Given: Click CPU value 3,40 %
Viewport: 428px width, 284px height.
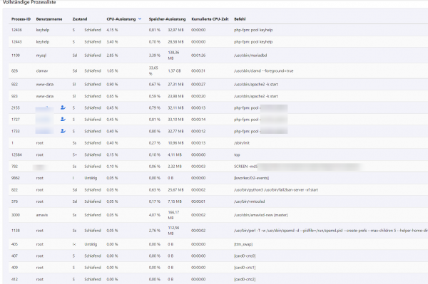Looking at the screenshot, I should pos(112,42).
